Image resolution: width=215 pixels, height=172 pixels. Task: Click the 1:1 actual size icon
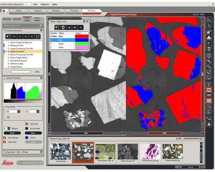coord(209,77)
